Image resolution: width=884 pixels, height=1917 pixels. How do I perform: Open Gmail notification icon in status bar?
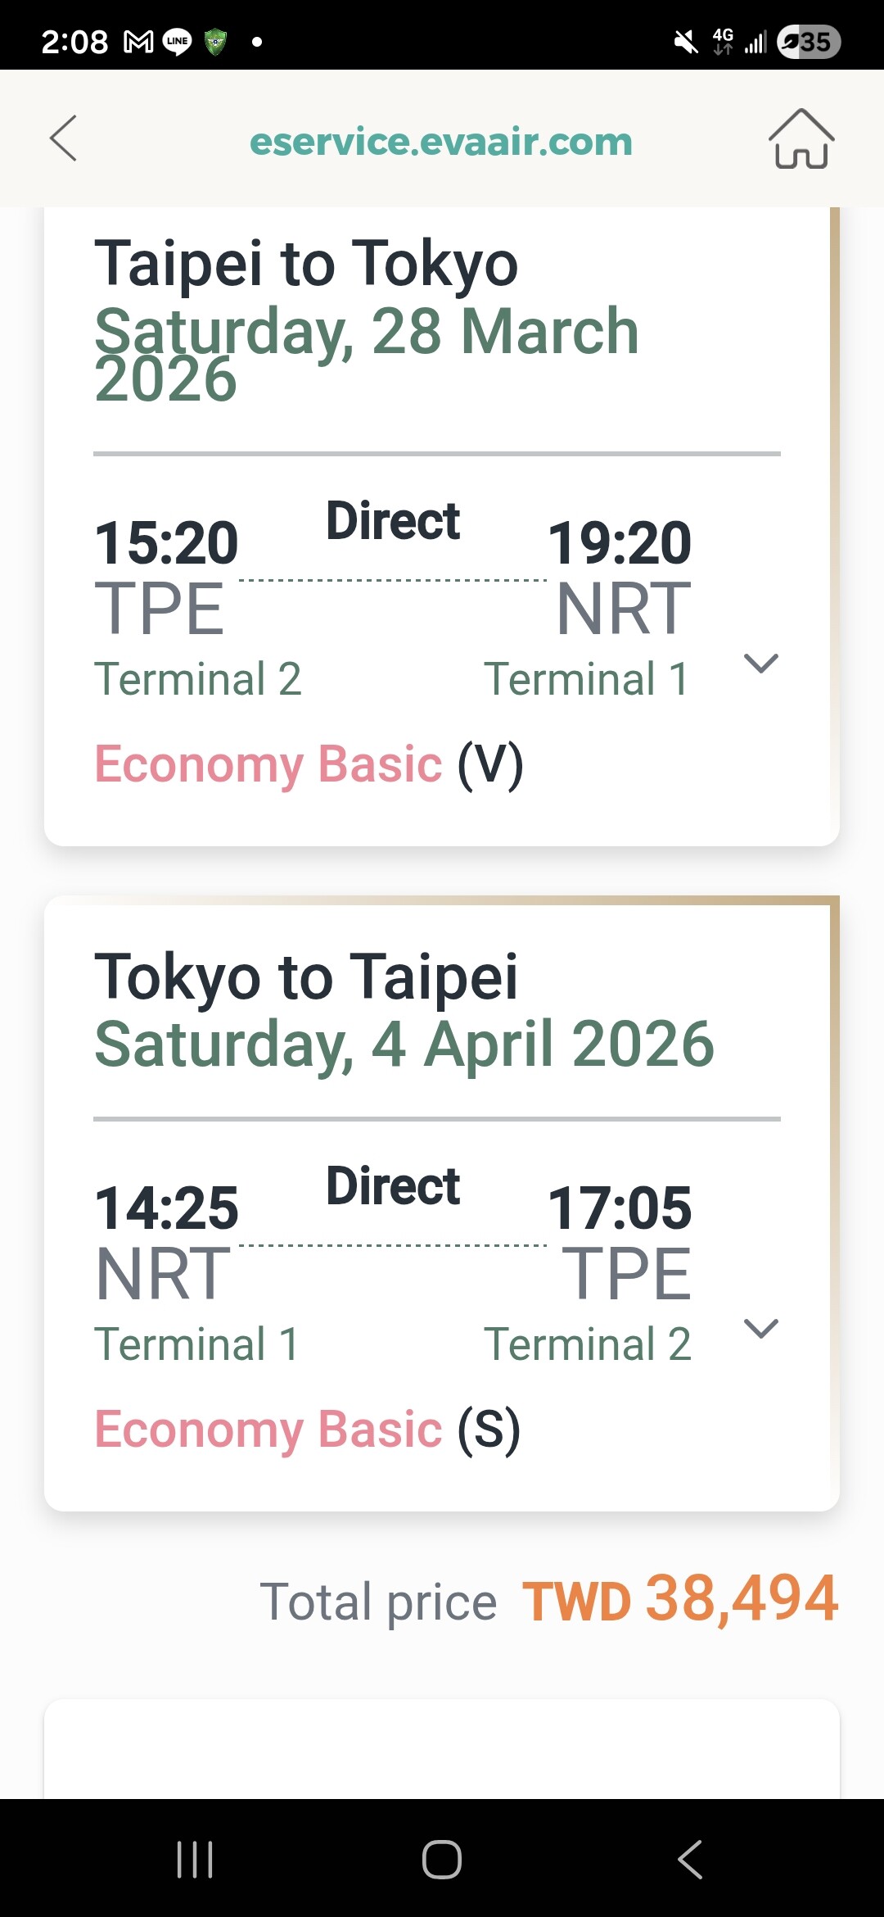tap(138, 41)
